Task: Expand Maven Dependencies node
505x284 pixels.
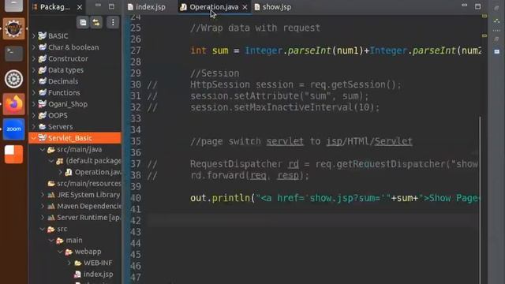Action: pyautogui.click(x=43, y=206)
